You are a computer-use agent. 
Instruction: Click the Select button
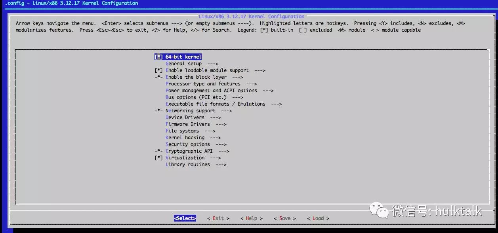(185, 218)
